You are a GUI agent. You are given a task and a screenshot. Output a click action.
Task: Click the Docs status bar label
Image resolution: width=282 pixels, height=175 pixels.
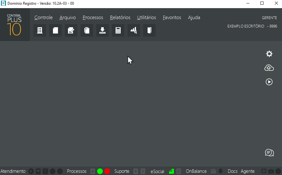point(232,171)
